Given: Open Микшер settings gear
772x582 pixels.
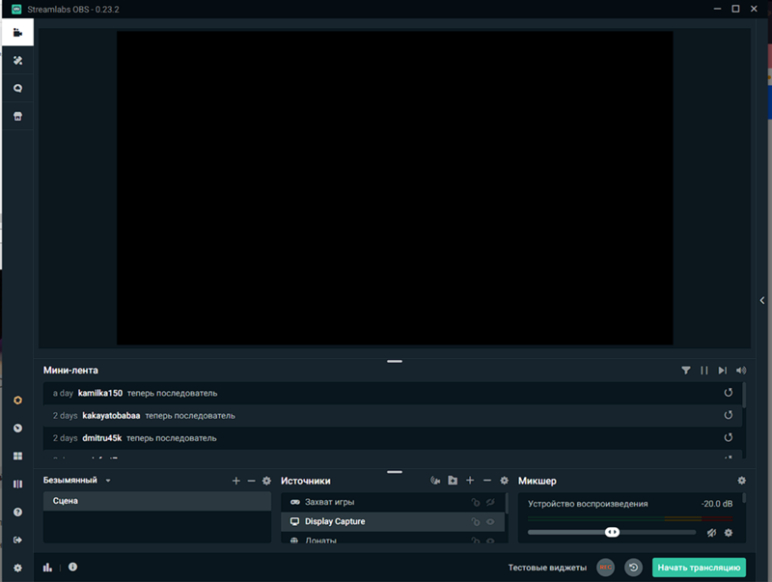Looking at the screenshot, I should pos(741,480).
